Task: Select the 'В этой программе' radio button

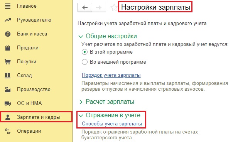Action: (84, 52)
